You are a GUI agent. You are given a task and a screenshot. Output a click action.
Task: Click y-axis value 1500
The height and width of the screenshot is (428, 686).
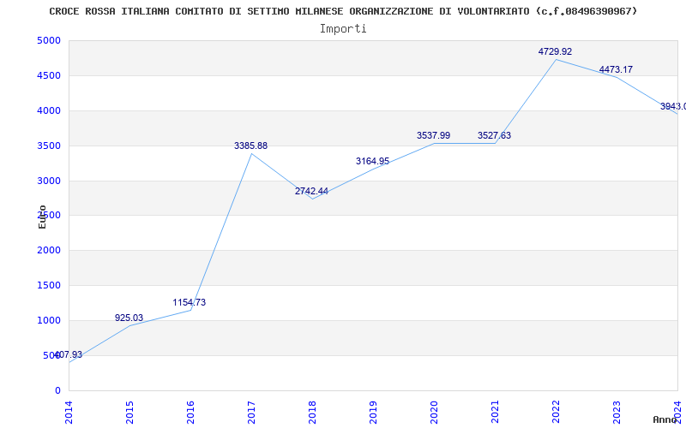coord(49,285)
